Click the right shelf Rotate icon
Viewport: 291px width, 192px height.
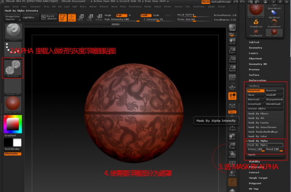coord(232,155)
